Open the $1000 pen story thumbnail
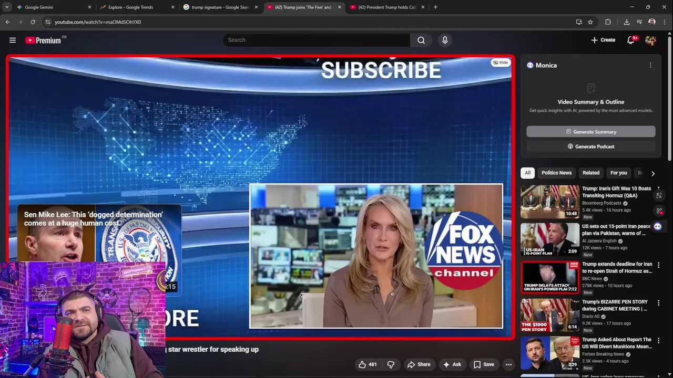Screen dimensions: 673x378 (x=550, y=314)
